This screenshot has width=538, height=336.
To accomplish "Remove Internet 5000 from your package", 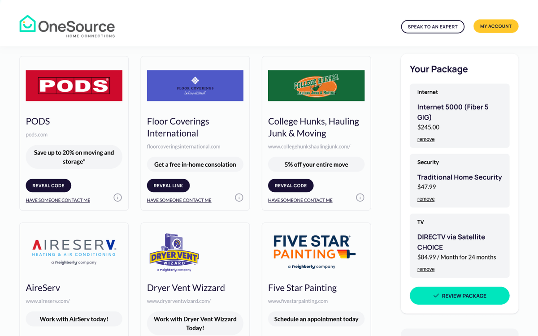I will [425, 139].
